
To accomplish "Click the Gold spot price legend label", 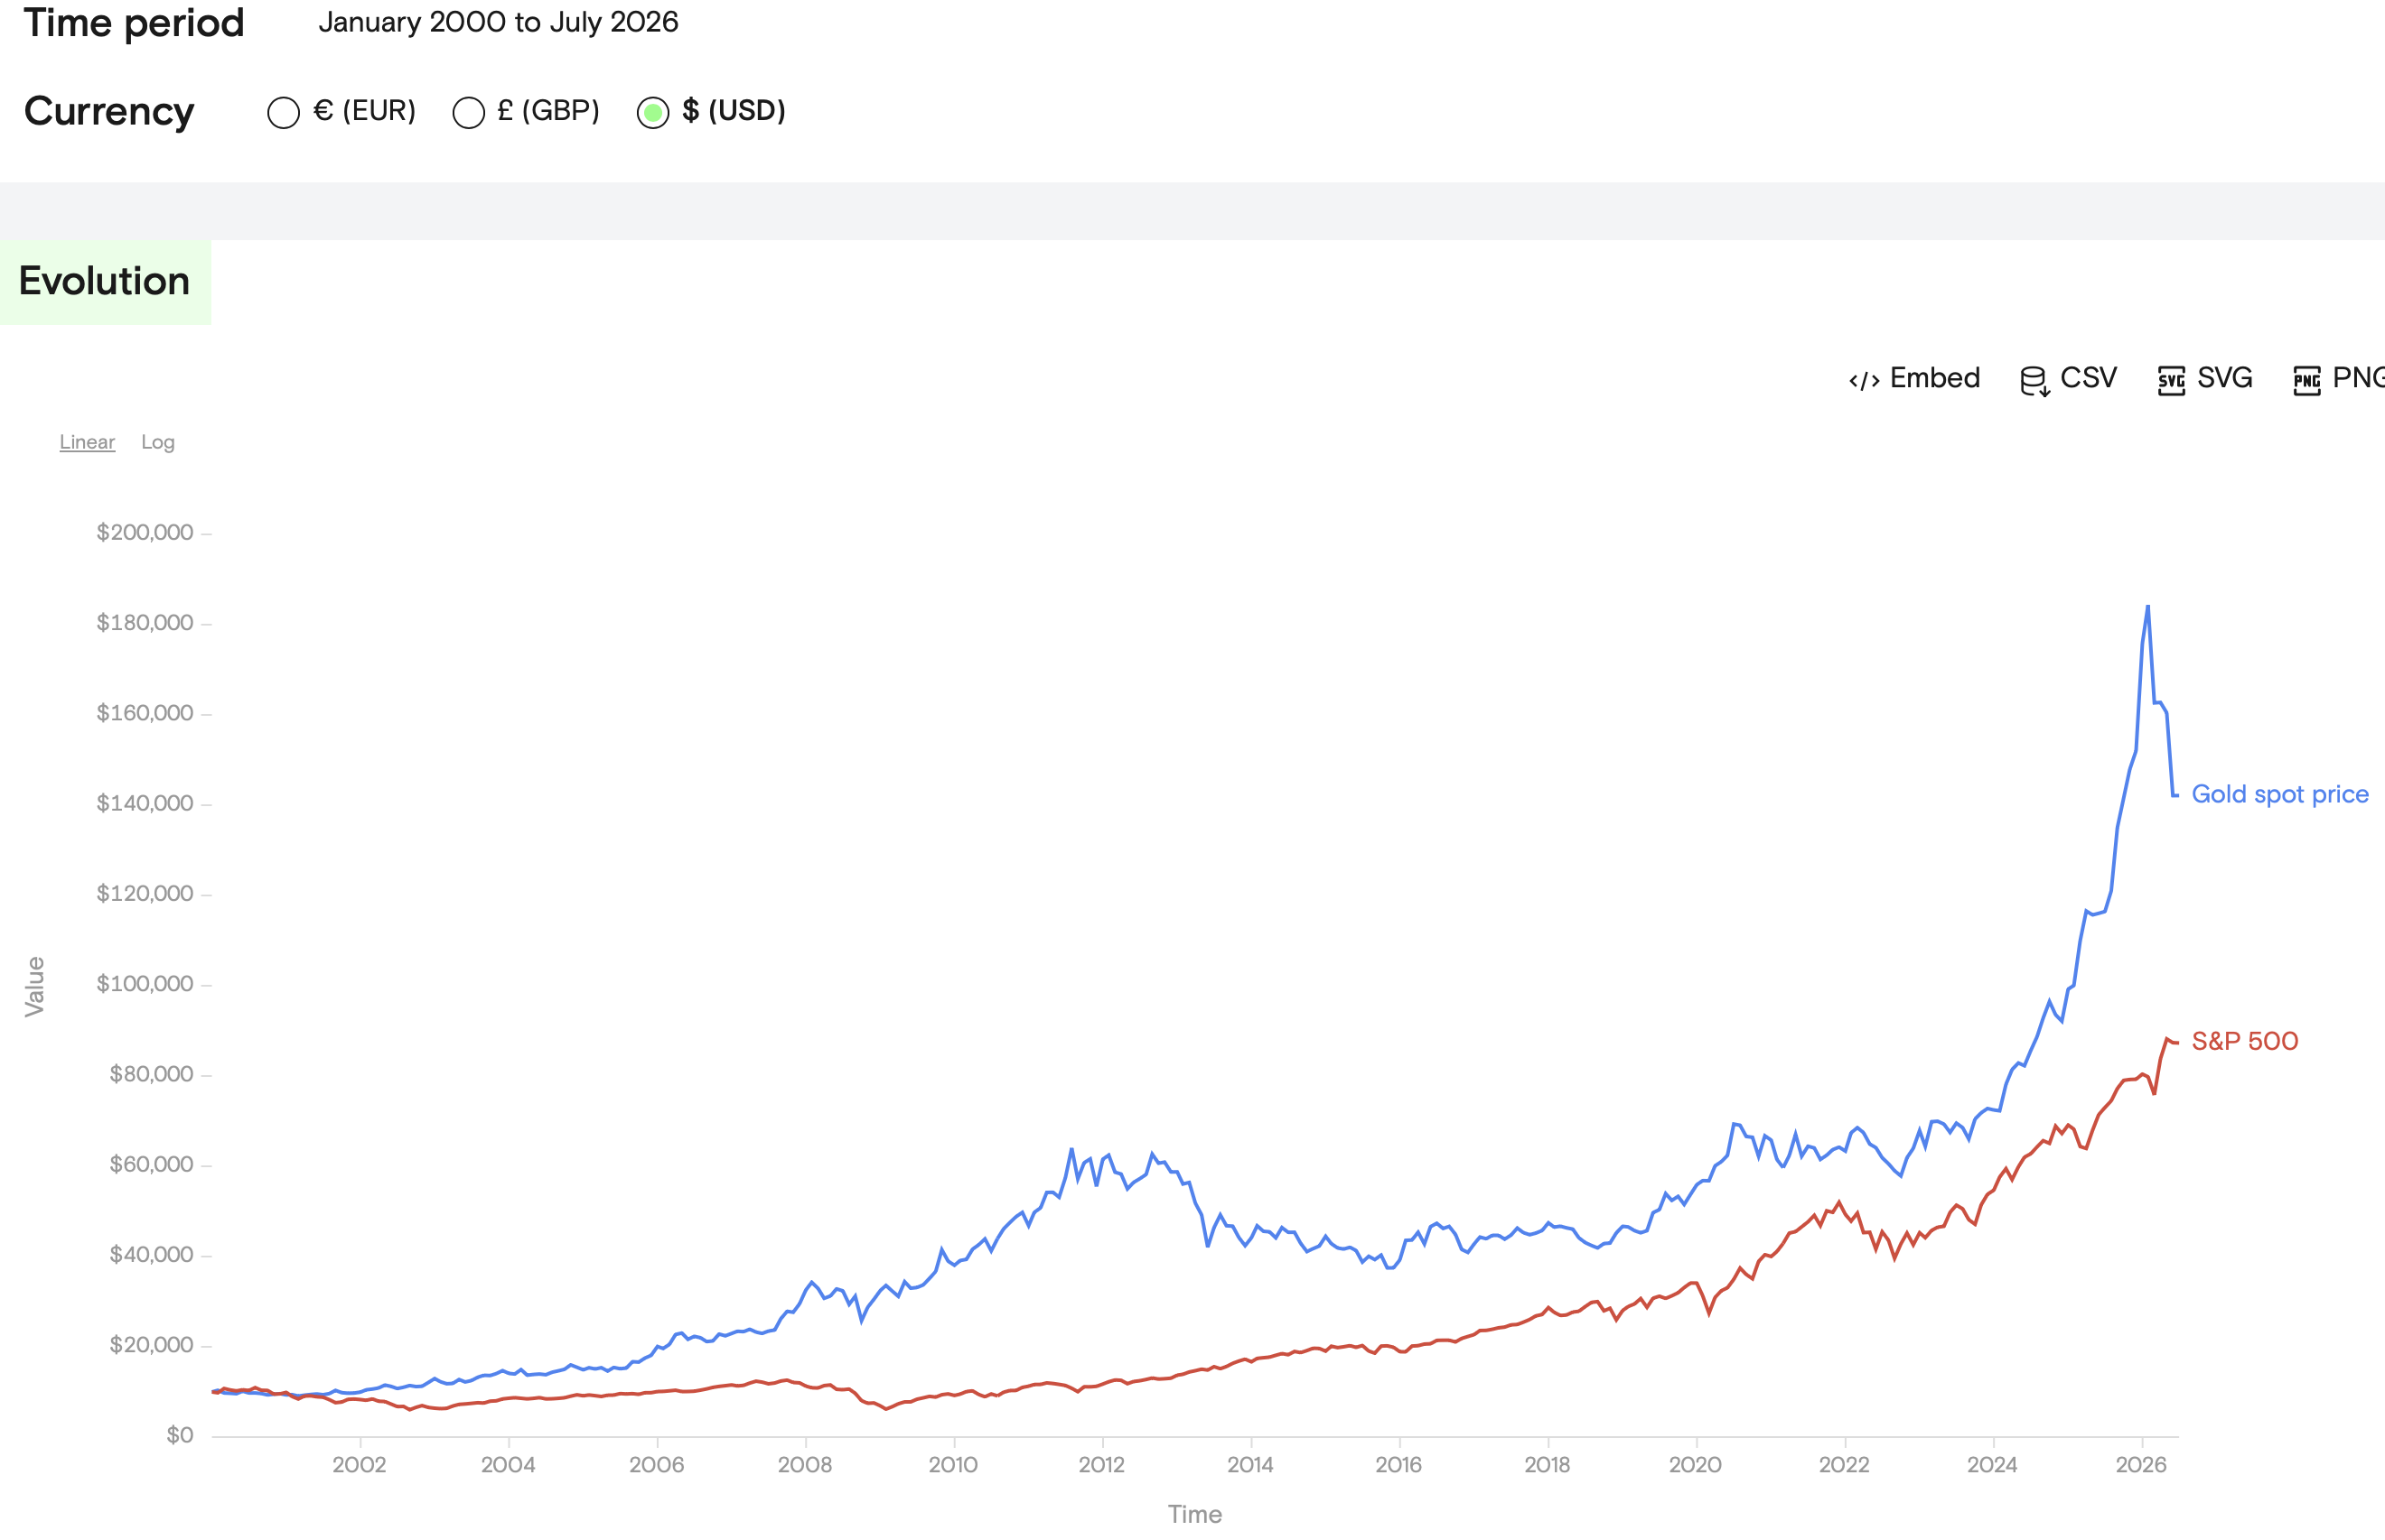I will click(x=2280, y=794).
